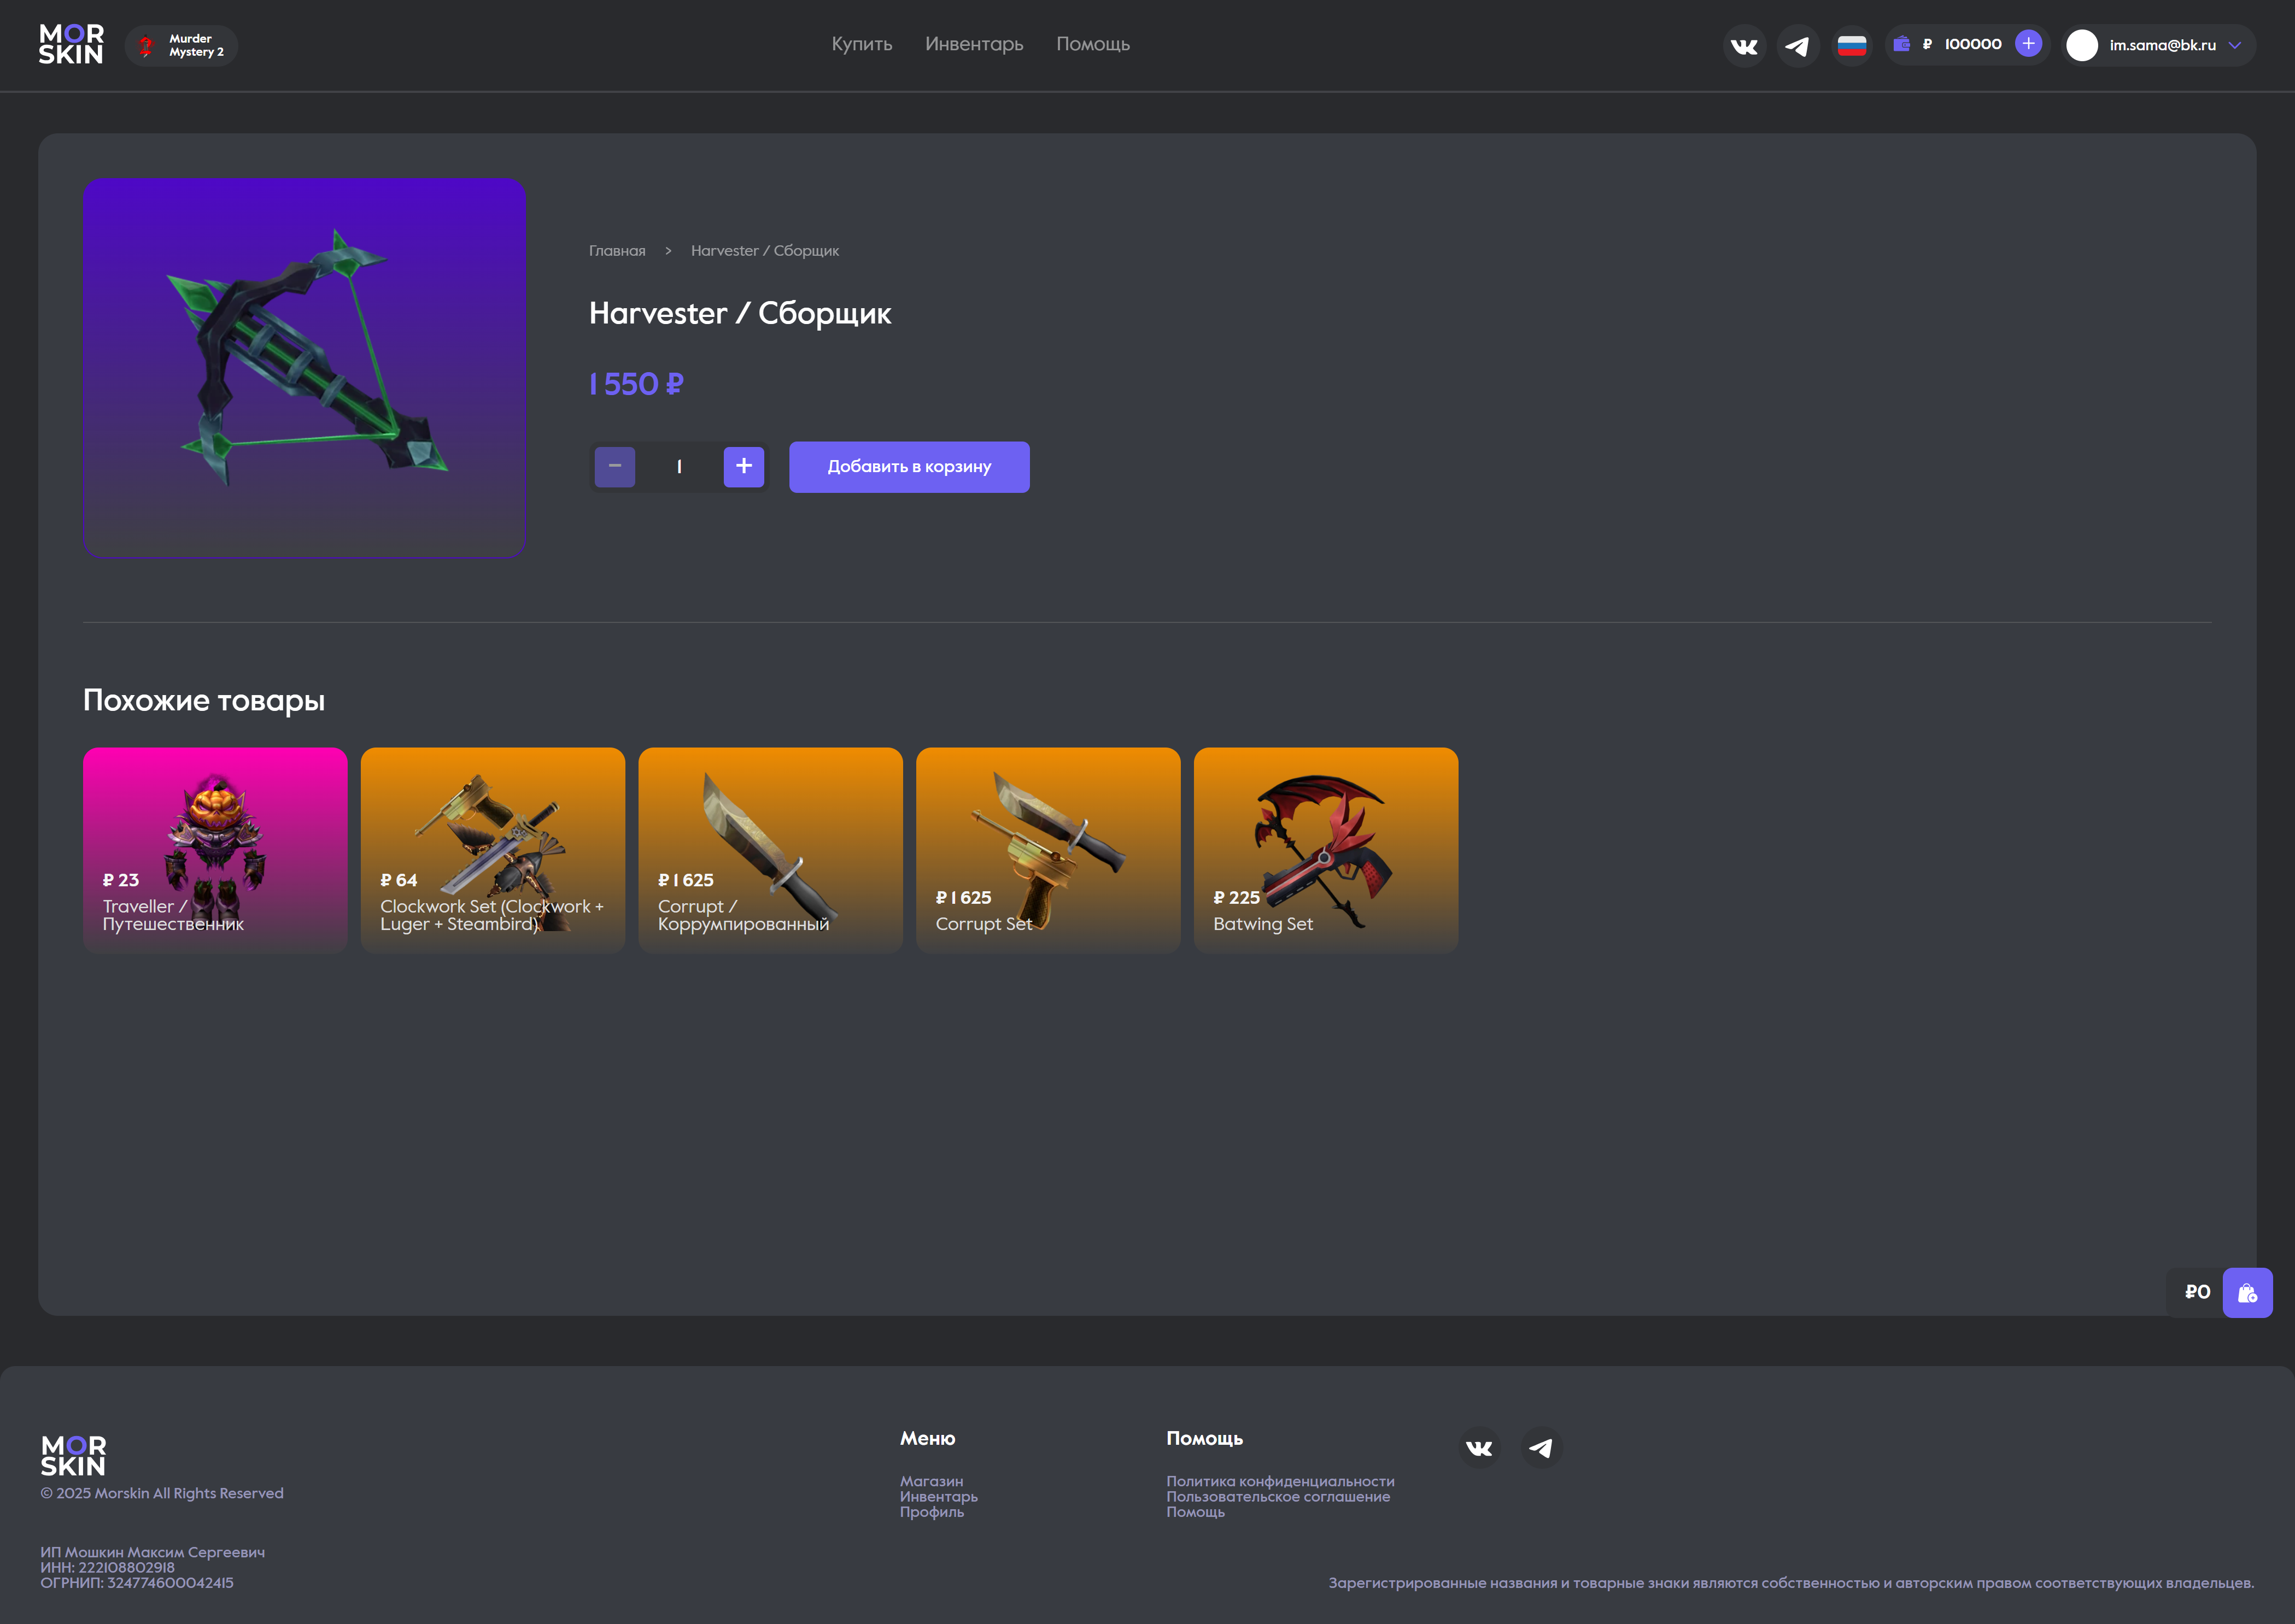Open the Telegram link in header
Screen dimensions: 2295x1624
click(x=1798, y=46)
